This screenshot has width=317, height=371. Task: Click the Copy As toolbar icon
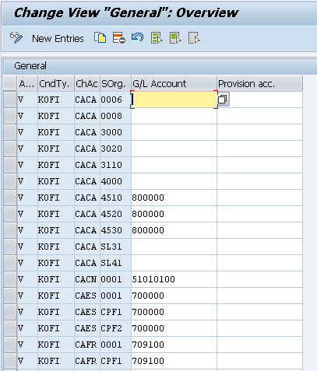100,38
